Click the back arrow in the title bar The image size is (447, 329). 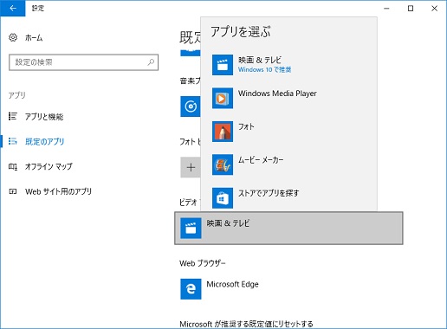(x=13, y=9)
